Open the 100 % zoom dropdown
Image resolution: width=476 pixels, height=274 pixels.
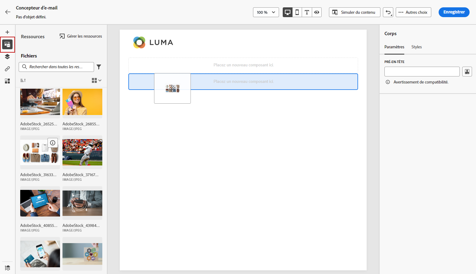266,12
